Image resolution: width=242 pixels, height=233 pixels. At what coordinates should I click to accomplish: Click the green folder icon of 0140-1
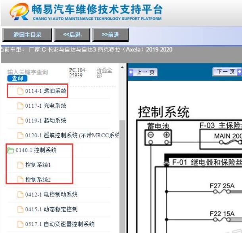11,150
